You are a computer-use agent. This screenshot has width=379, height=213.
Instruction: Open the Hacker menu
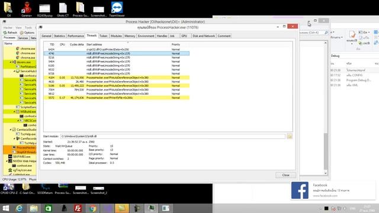tap(8, 28)
